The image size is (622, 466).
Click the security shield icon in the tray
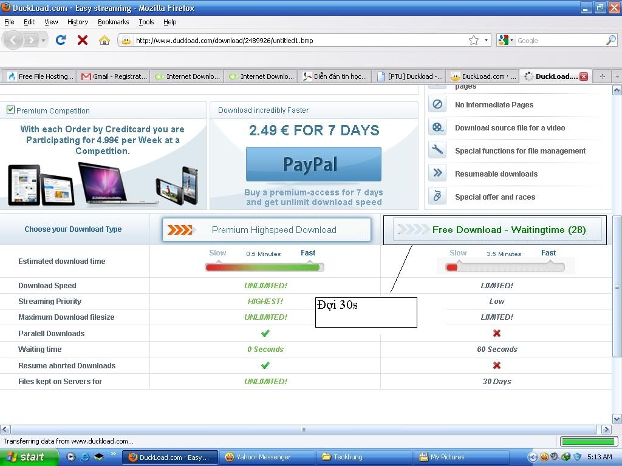[577, 457]
